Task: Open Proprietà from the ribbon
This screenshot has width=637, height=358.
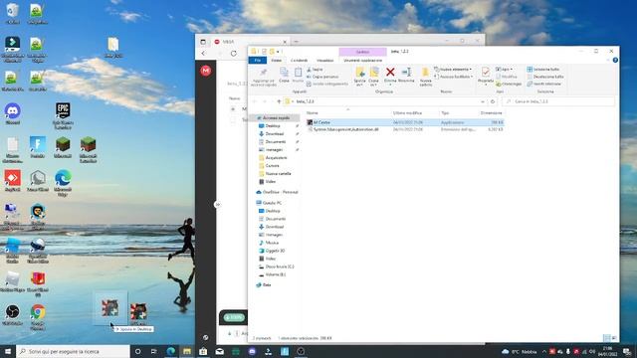Action: point(486,76)
